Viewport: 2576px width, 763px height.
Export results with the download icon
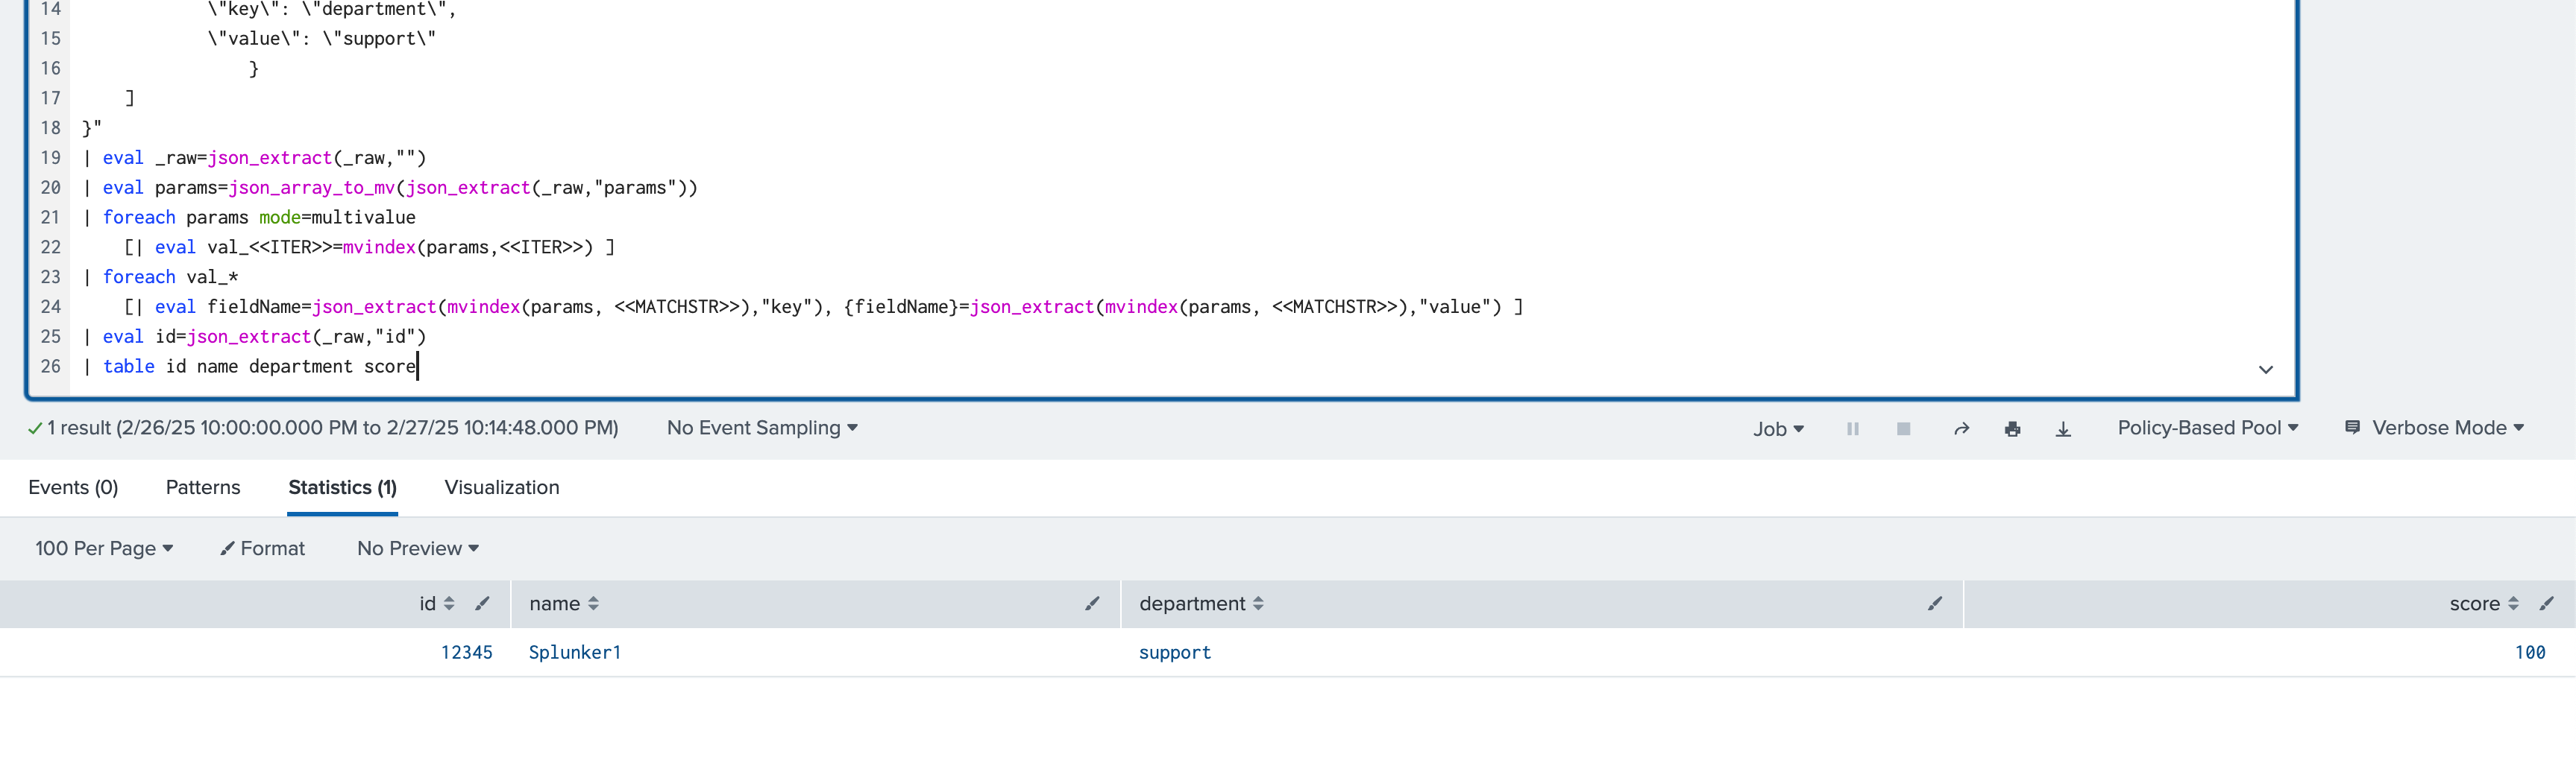point(2063,428)
